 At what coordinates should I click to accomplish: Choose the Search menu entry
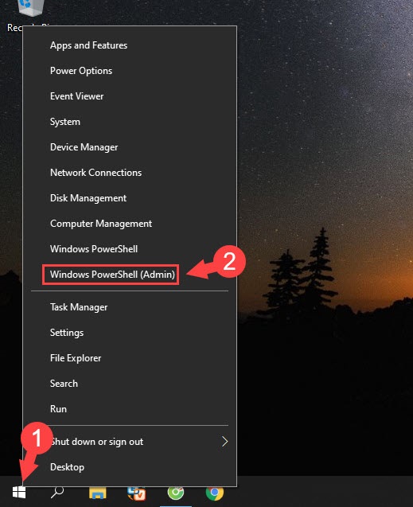tap(130, 384)
